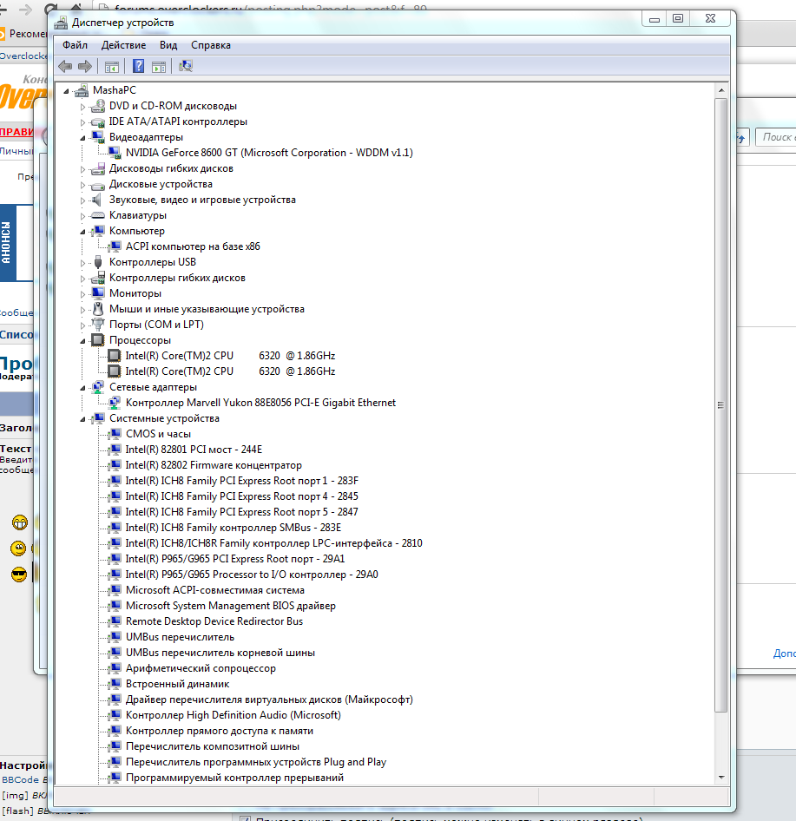Open the Вид menu
The image size is (796, 821).
coord(168,45)
